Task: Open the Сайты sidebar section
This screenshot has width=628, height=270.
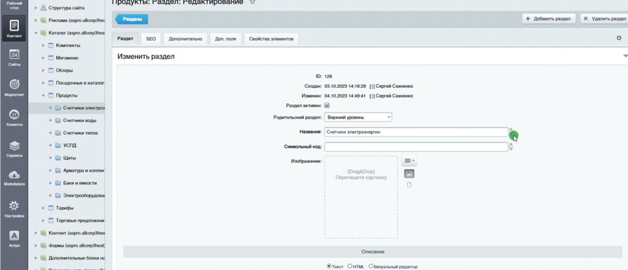Action: pyautogui.click(x=14, y=57)
